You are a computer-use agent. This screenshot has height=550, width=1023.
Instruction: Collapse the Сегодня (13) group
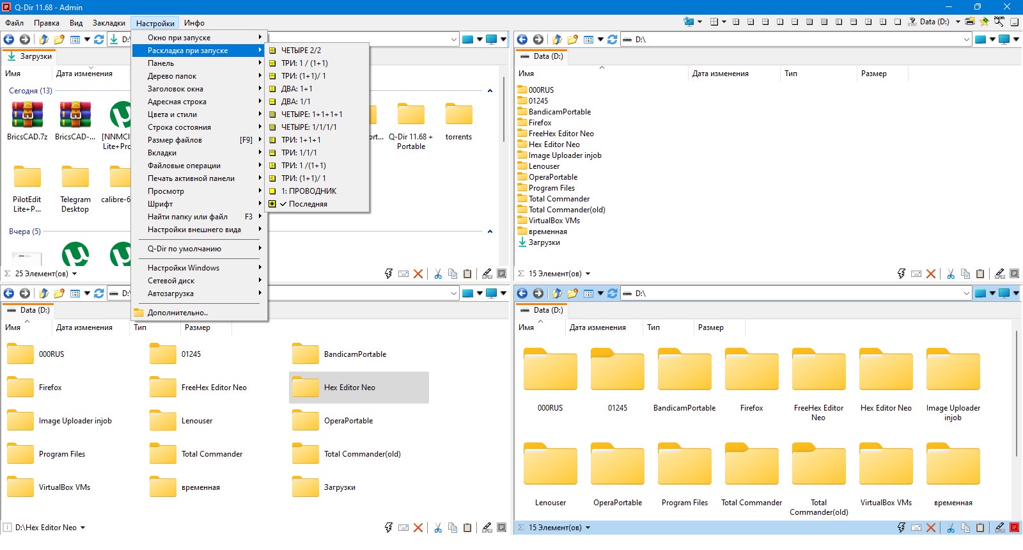tap(490, 91)
